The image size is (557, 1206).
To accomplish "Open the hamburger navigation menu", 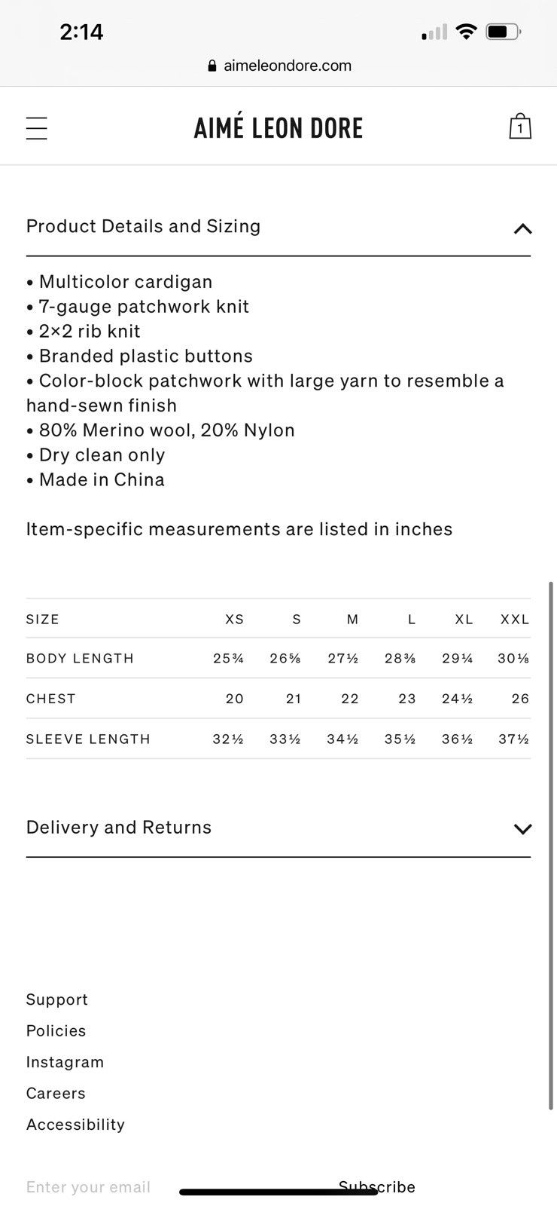I will point(37,128).
